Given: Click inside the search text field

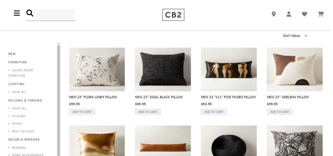Looking at the screenshot, I should (x=54, y=15).
